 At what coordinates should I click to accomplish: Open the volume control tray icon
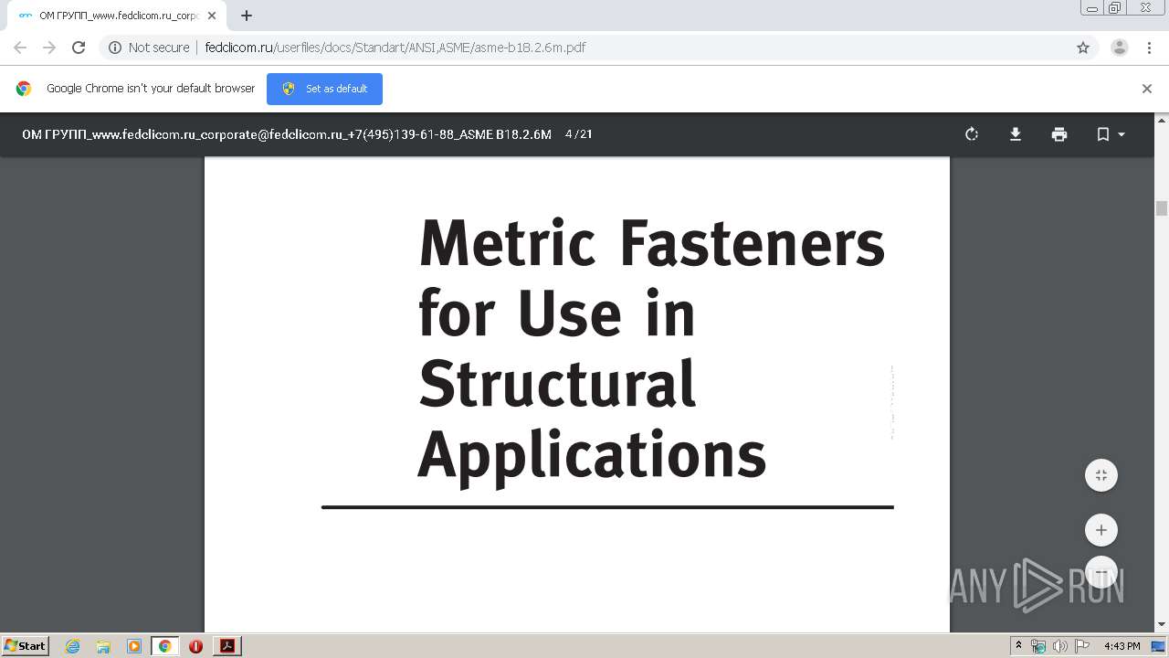[x=1059, y=646]
